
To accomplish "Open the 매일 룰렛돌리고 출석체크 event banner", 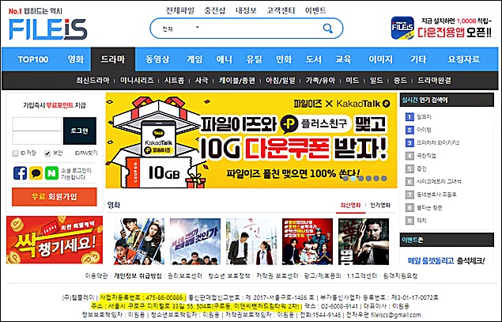I will coord(447,260).
